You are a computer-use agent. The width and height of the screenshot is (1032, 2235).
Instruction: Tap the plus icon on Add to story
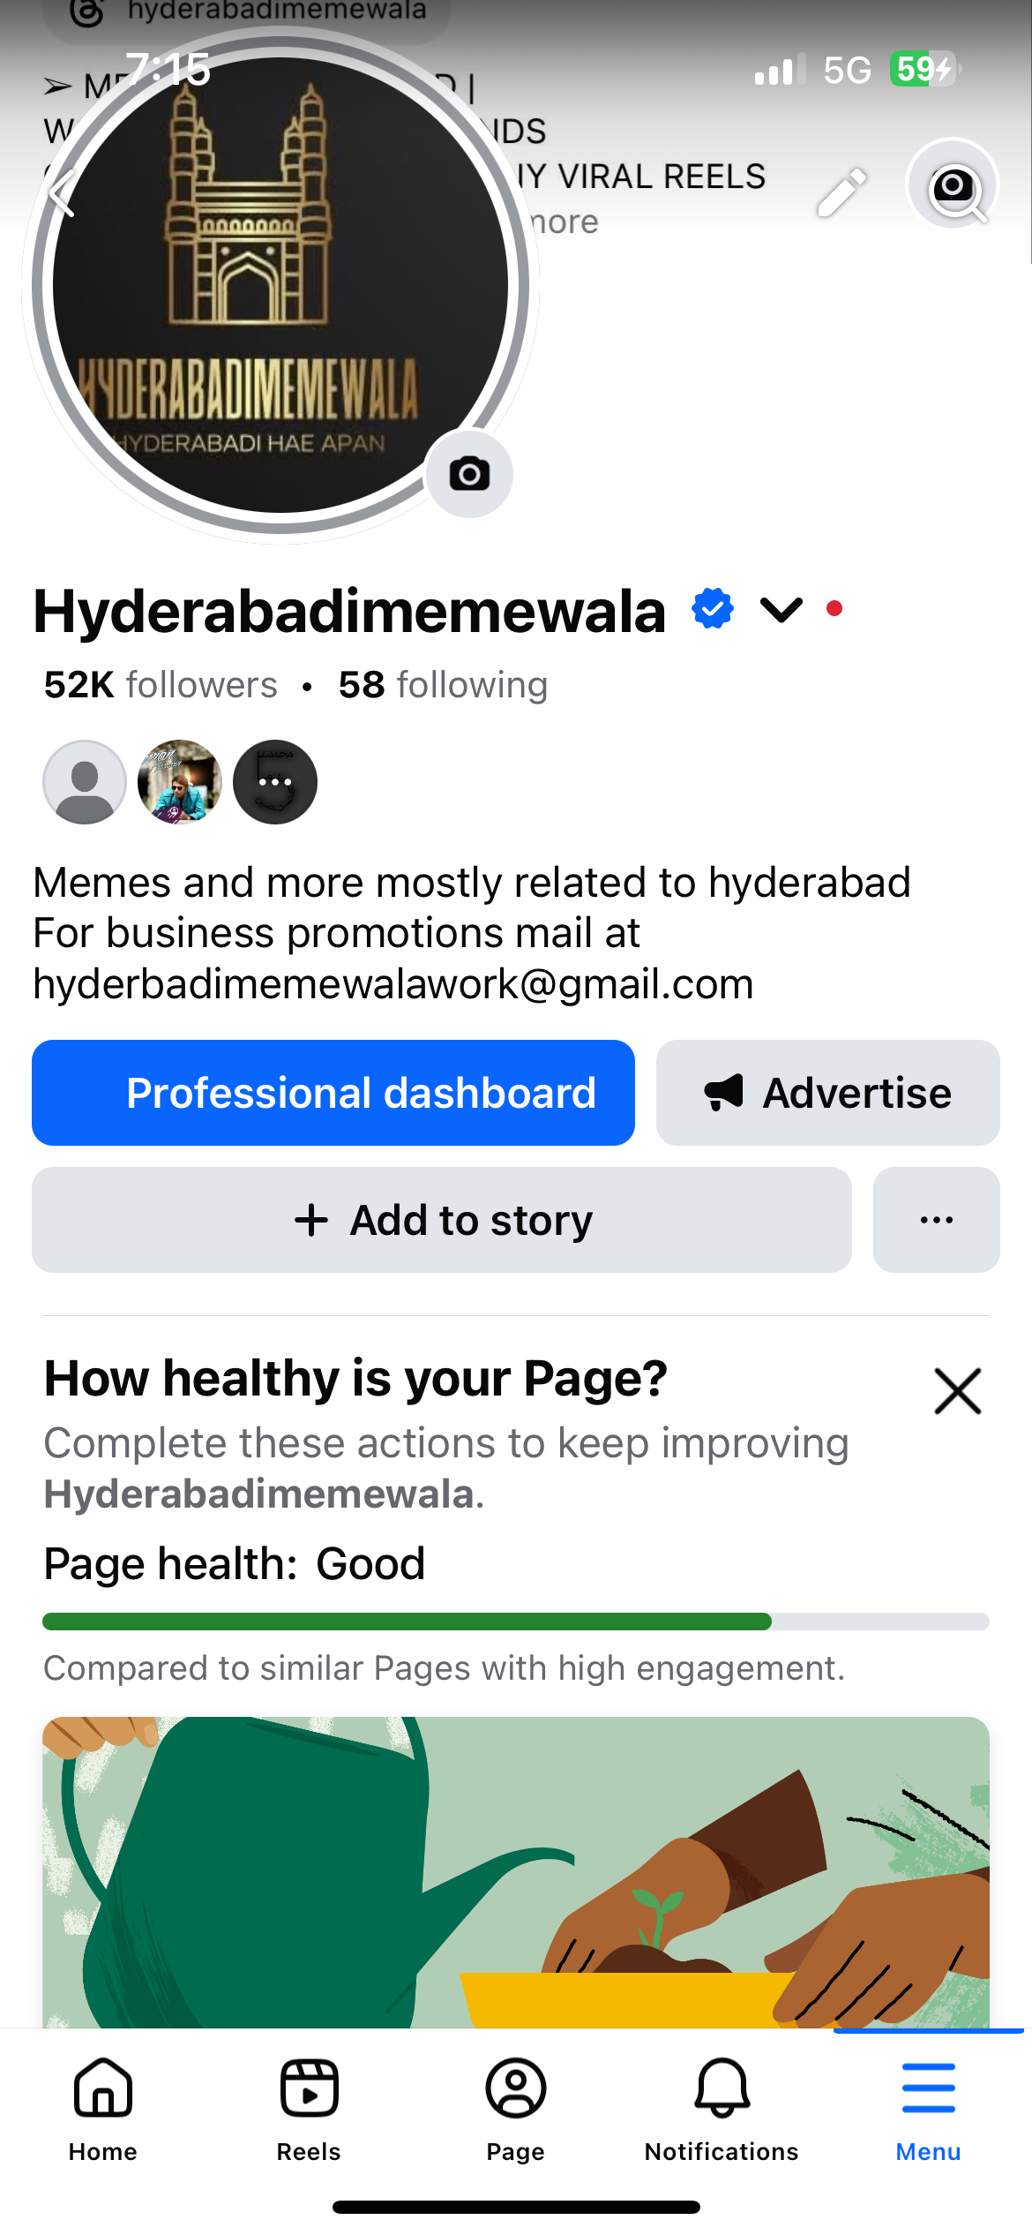pyautogui.click(x=310, y=1220)
